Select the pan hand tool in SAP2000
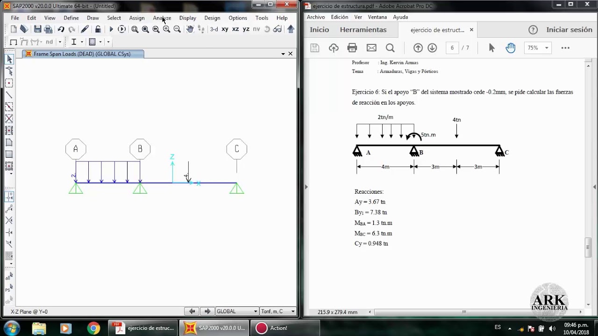 [x=190, y=29]
